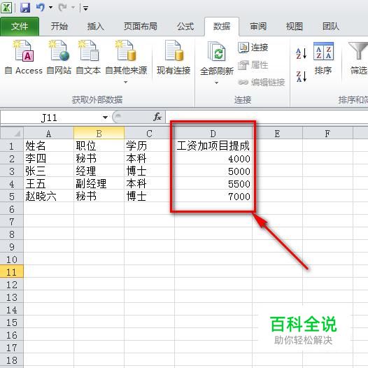
Task: Select row 1 header
Action: coord(12,146)
